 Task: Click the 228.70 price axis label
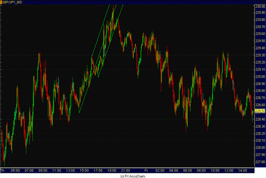click(260, 98)
